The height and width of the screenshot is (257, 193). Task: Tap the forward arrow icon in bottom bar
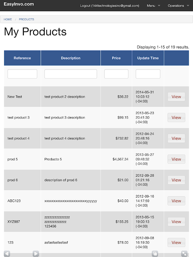36,253
